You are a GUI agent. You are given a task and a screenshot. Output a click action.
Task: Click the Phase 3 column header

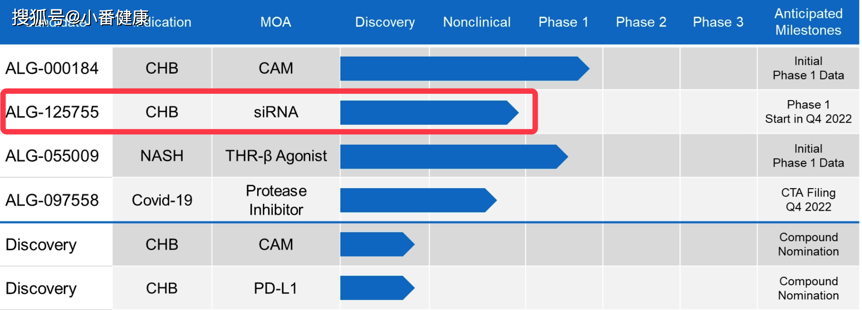[718, 22]
